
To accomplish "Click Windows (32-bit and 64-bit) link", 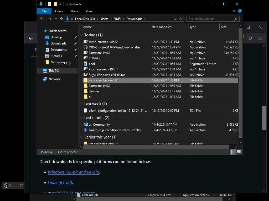I will [74, 172].
